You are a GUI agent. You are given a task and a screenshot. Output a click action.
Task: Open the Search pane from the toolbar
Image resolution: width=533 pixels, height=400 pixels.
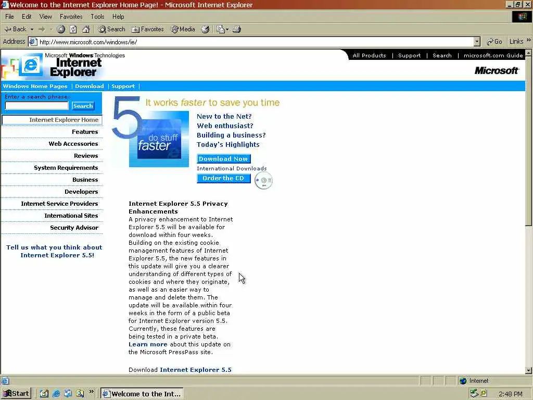[x=112, y=29]
